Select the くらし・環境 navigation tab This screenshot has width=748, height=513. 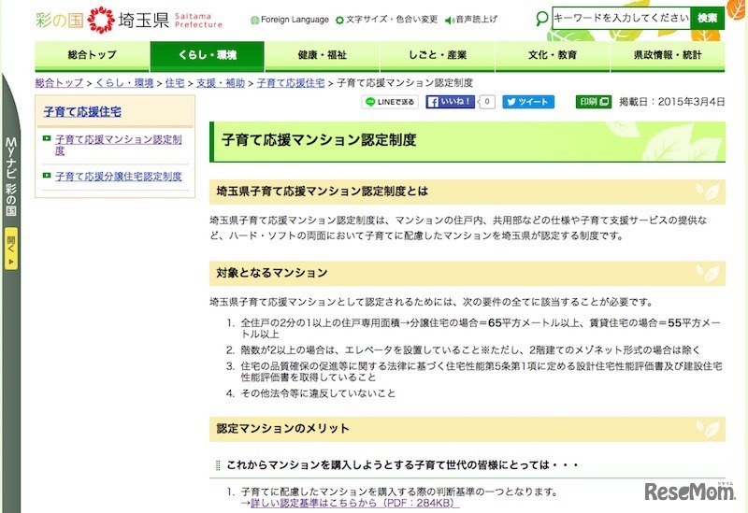point(207,56)
